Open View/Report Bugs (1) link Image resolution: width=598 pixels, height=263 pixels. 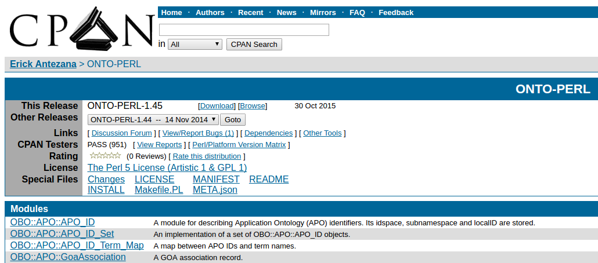coord(198,133)
